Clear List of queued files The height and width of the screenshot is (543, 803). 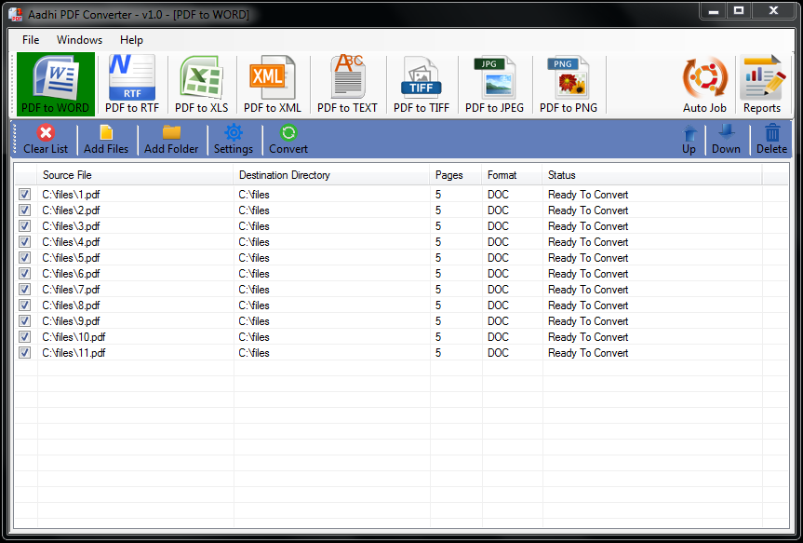pyautogui.click(x=46, y=139)
